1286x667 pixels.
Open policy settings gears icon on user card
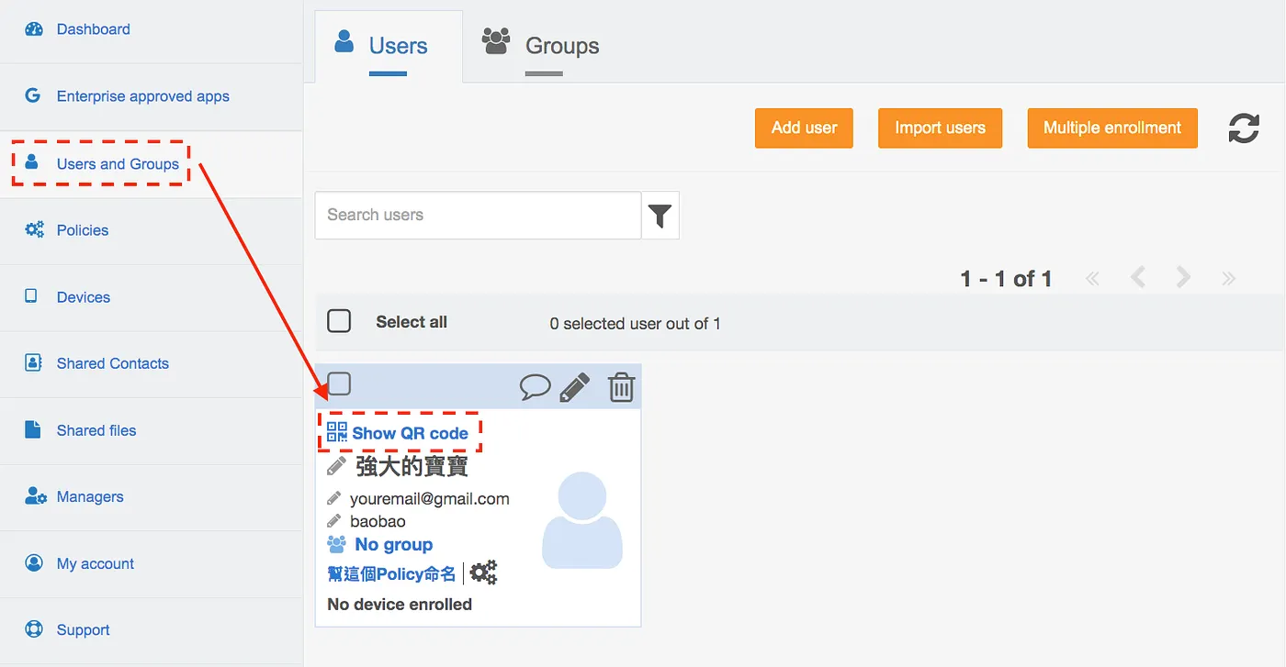click(x=483, y=573)
